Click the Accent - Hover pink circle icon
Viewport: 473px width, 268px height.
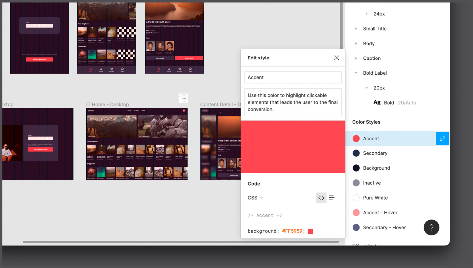(x=356, y=212)
